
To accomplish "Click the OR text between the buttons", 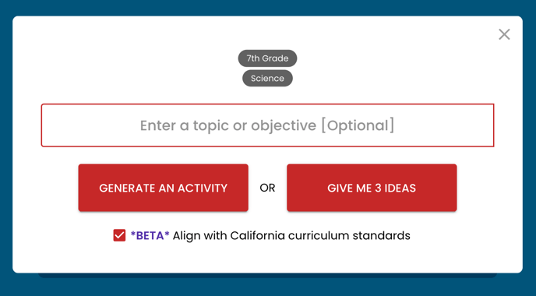I will coord(267,188).
